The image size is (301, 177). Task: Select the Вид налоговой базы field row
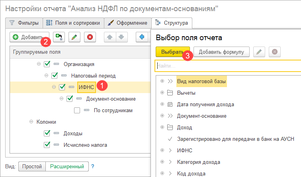point(201,81)
